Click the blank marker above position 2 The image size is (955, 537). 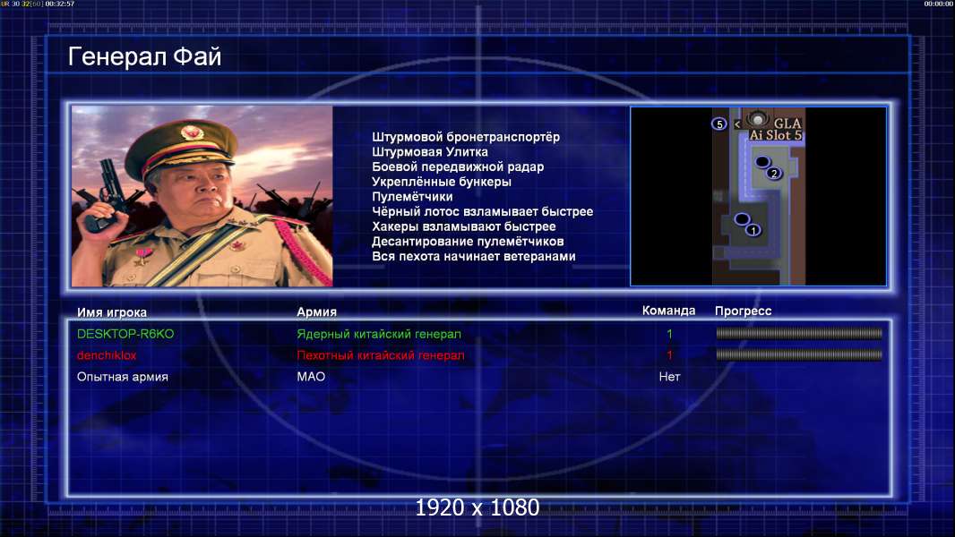[762, 162]
